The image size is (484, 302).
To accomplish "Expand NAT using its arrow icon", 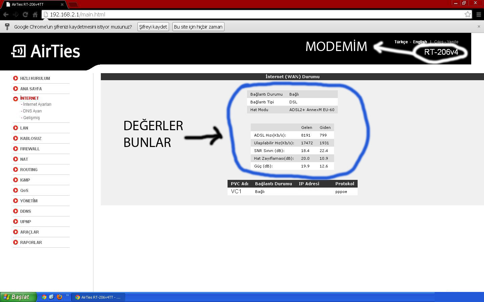I will click(15, 159).
